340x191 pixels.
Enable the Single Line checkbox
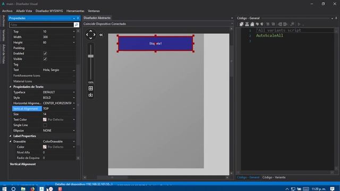pos(45,125)
